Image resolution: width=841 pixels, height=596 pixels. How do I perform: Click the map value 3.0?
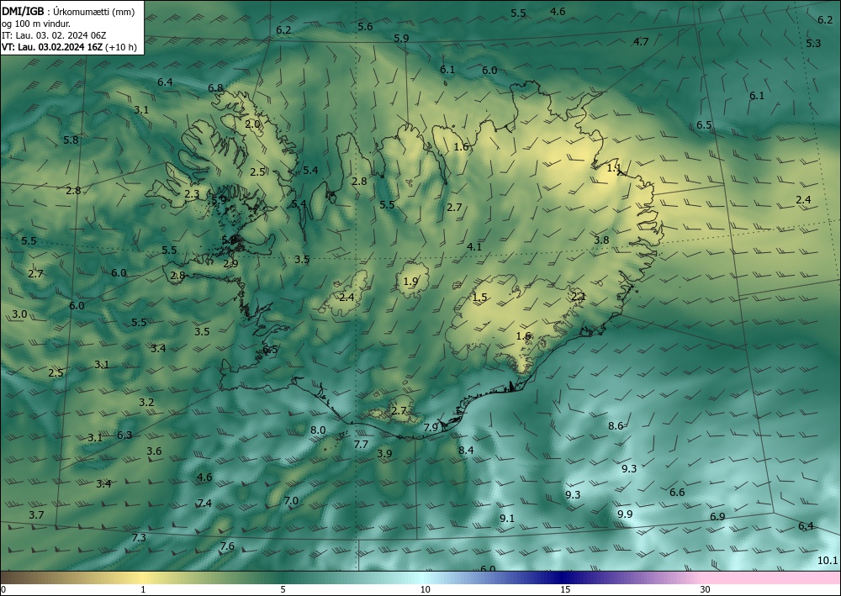click(19, 314)
